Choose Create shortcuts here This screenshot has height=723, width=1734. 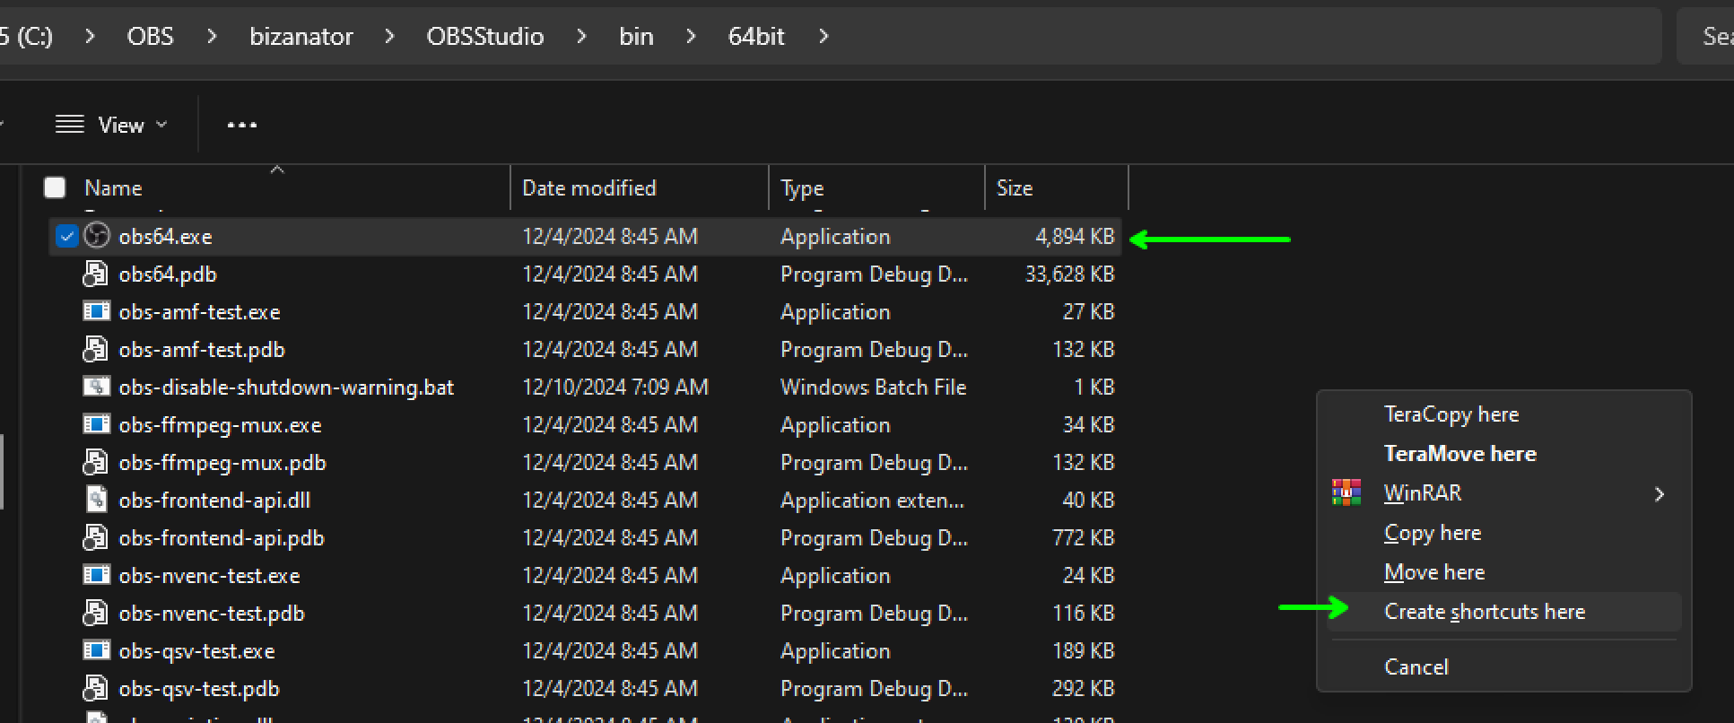click(x=1485, y=612)
